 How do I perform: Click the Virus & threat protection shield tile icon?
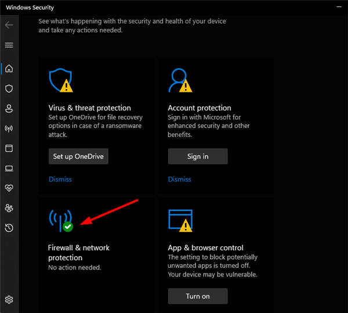point(61,80)
